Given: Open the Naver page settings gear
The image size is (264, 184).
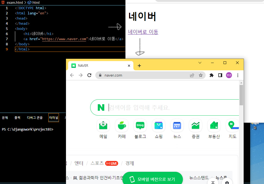Looking at the screenshot, I should tap(227, 182).
